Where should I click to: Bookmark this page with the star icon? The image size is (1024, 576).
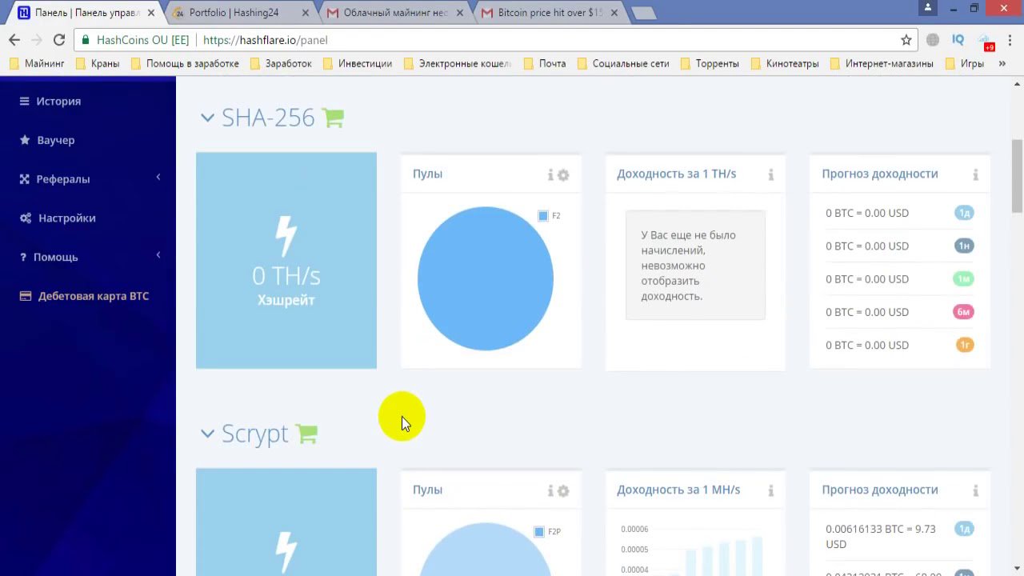906,40
